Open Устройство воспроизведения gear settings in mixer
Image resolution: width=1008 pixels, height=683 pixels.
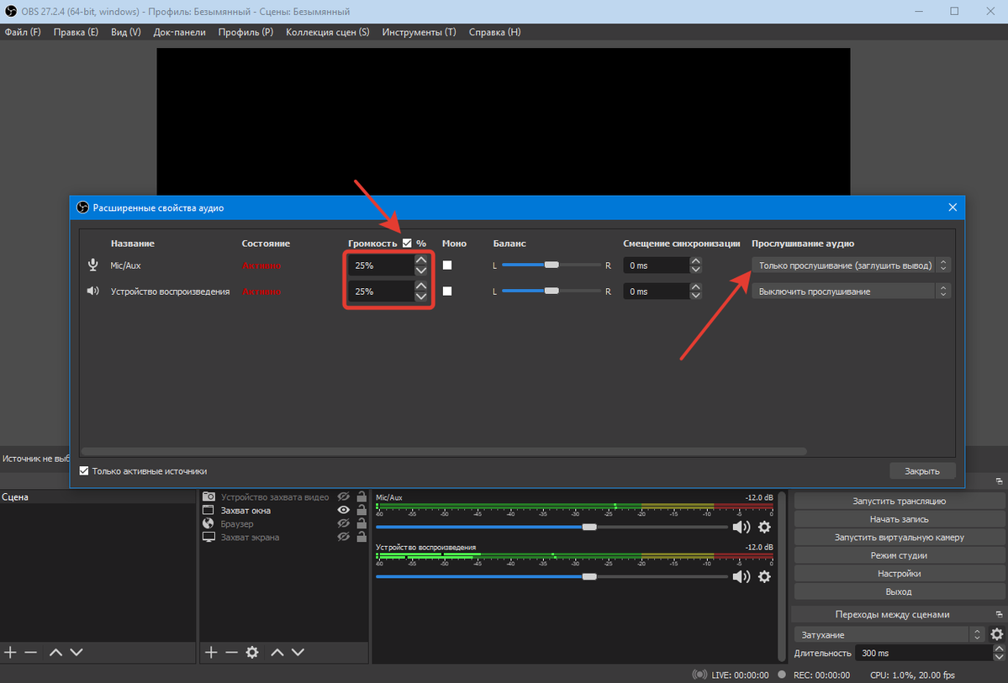tap(764, 577)
